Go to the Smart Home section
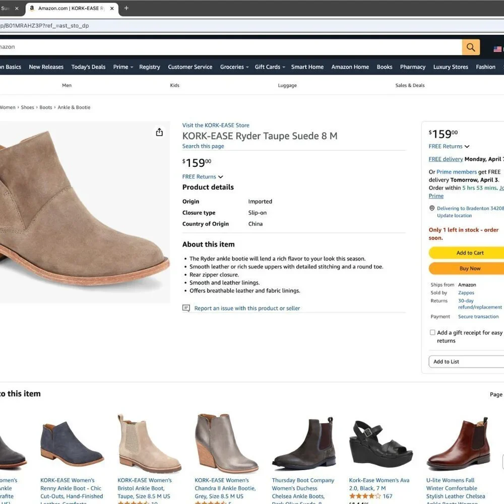The image size is (504, 504). pyautogui.click(x=307, y=67)
